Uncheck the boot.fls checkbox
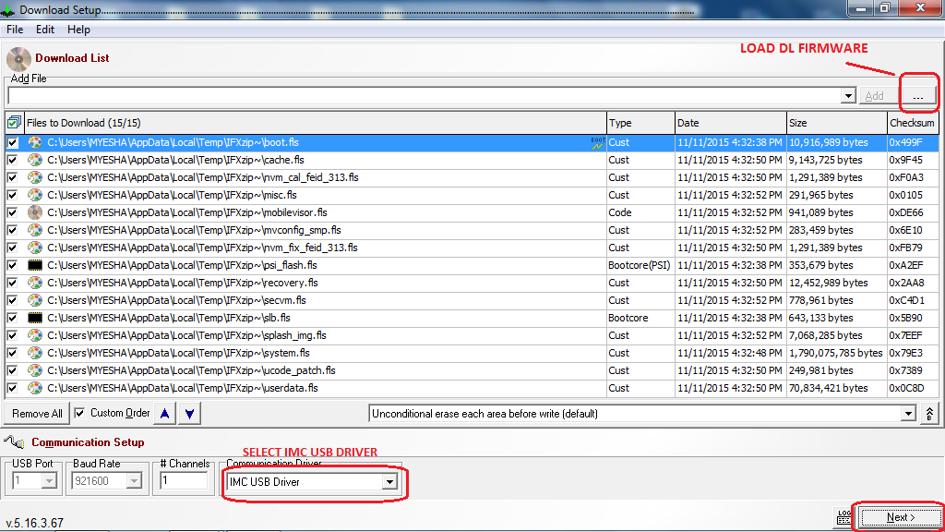 click(x=12, y=142)
